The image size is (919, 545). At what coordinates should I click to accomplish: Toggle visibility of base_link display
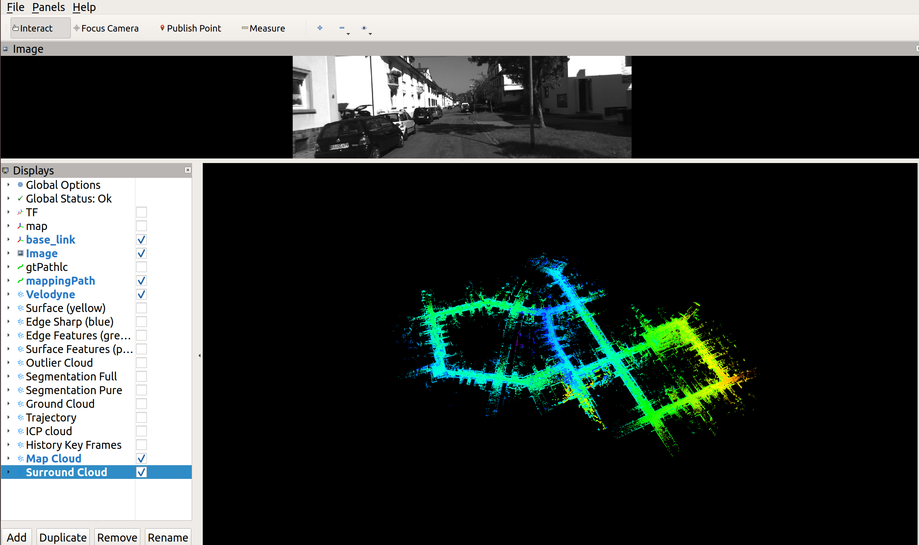pyautogui.click(x=142, y=239)
